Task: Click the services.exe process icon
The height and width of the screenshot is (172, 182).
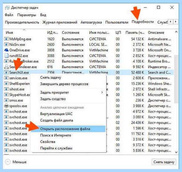Action: pyautogui.click(x=6, y=78)
